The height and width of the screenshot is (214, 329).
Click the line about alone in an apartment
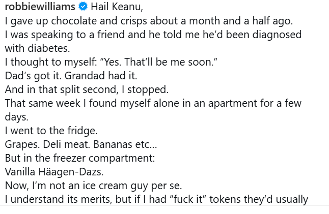(153, 103)
